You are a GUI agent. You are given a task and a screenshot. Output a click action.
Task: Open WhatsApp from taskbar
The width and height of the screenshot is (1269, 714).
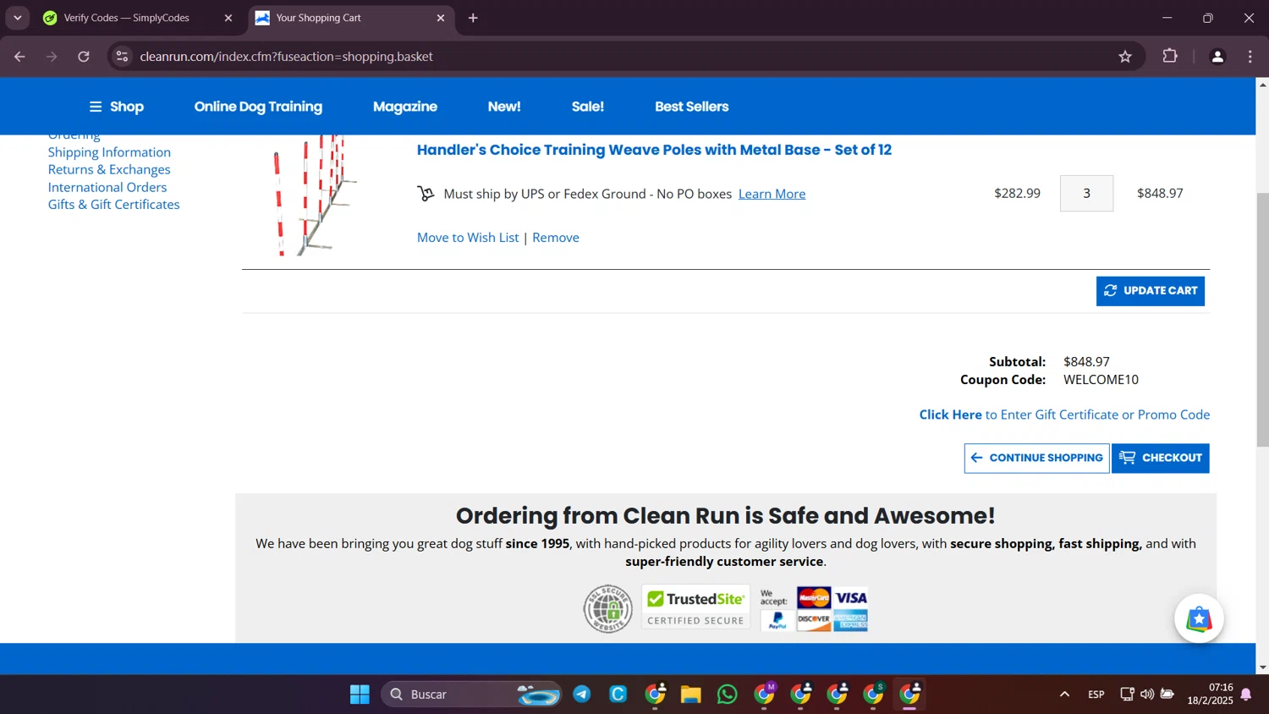point(727,695)
